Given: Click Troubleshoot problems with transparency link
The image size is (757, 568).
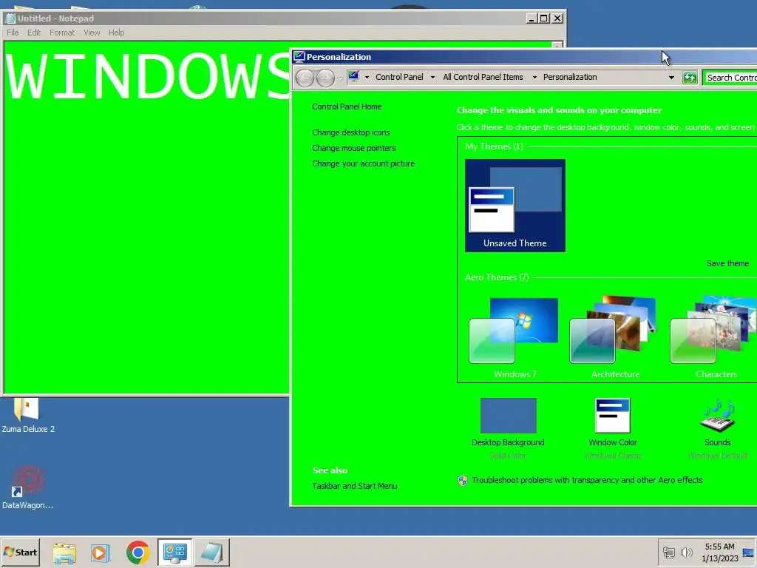Looking at the screenshot, I should (587, 480).
